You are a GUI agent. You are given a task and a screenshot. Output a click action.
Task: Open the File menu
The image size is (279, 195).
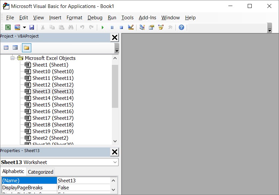click(10, 18)
